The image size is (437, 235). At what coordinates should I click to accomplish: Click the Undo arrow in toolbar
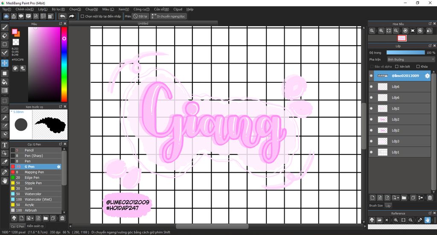pyautogui.click(x=63, y=16)
